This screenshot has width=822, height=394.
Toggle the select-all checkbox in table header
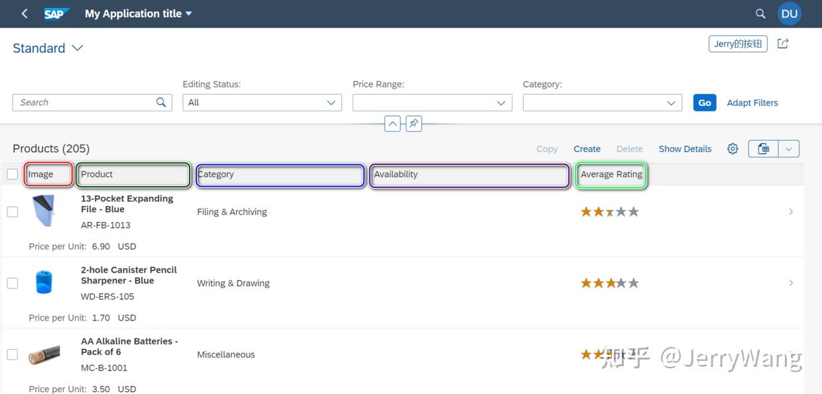(x=13, y=174)
